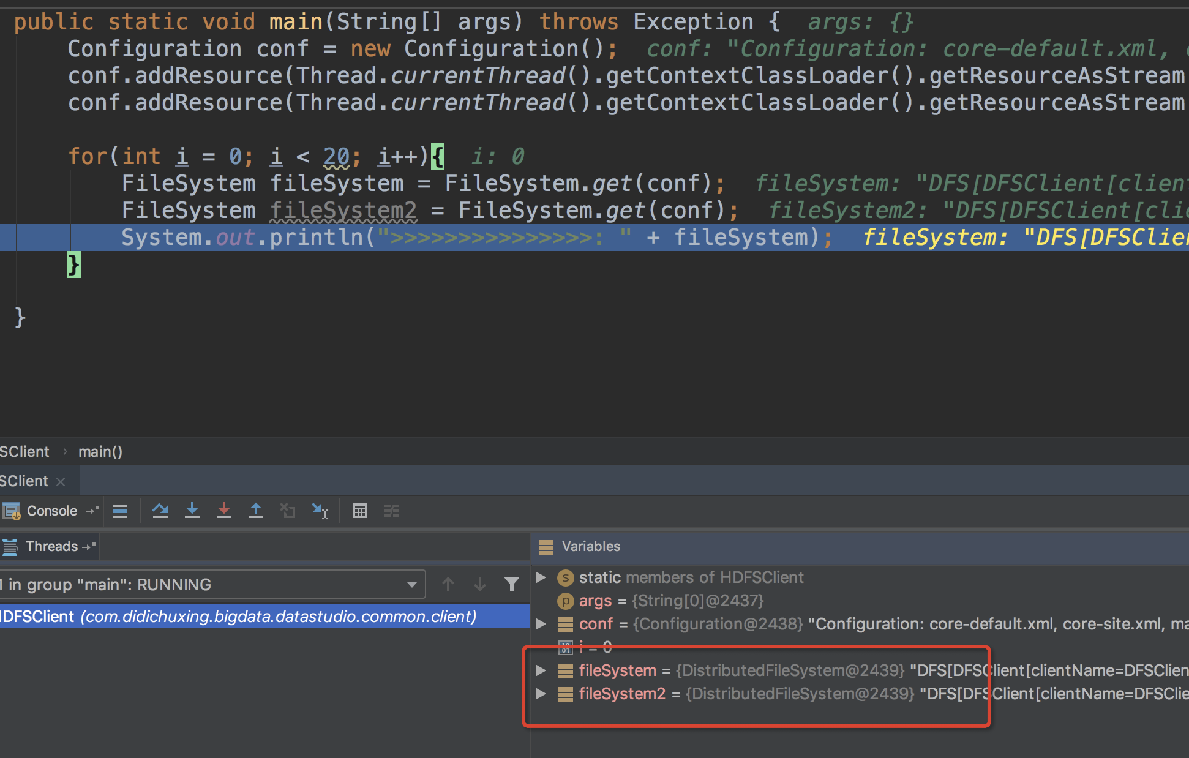Viewport: 1189px width, 758px height.
Task: Click the main() breadcrumb
Action: click(100, 452)
